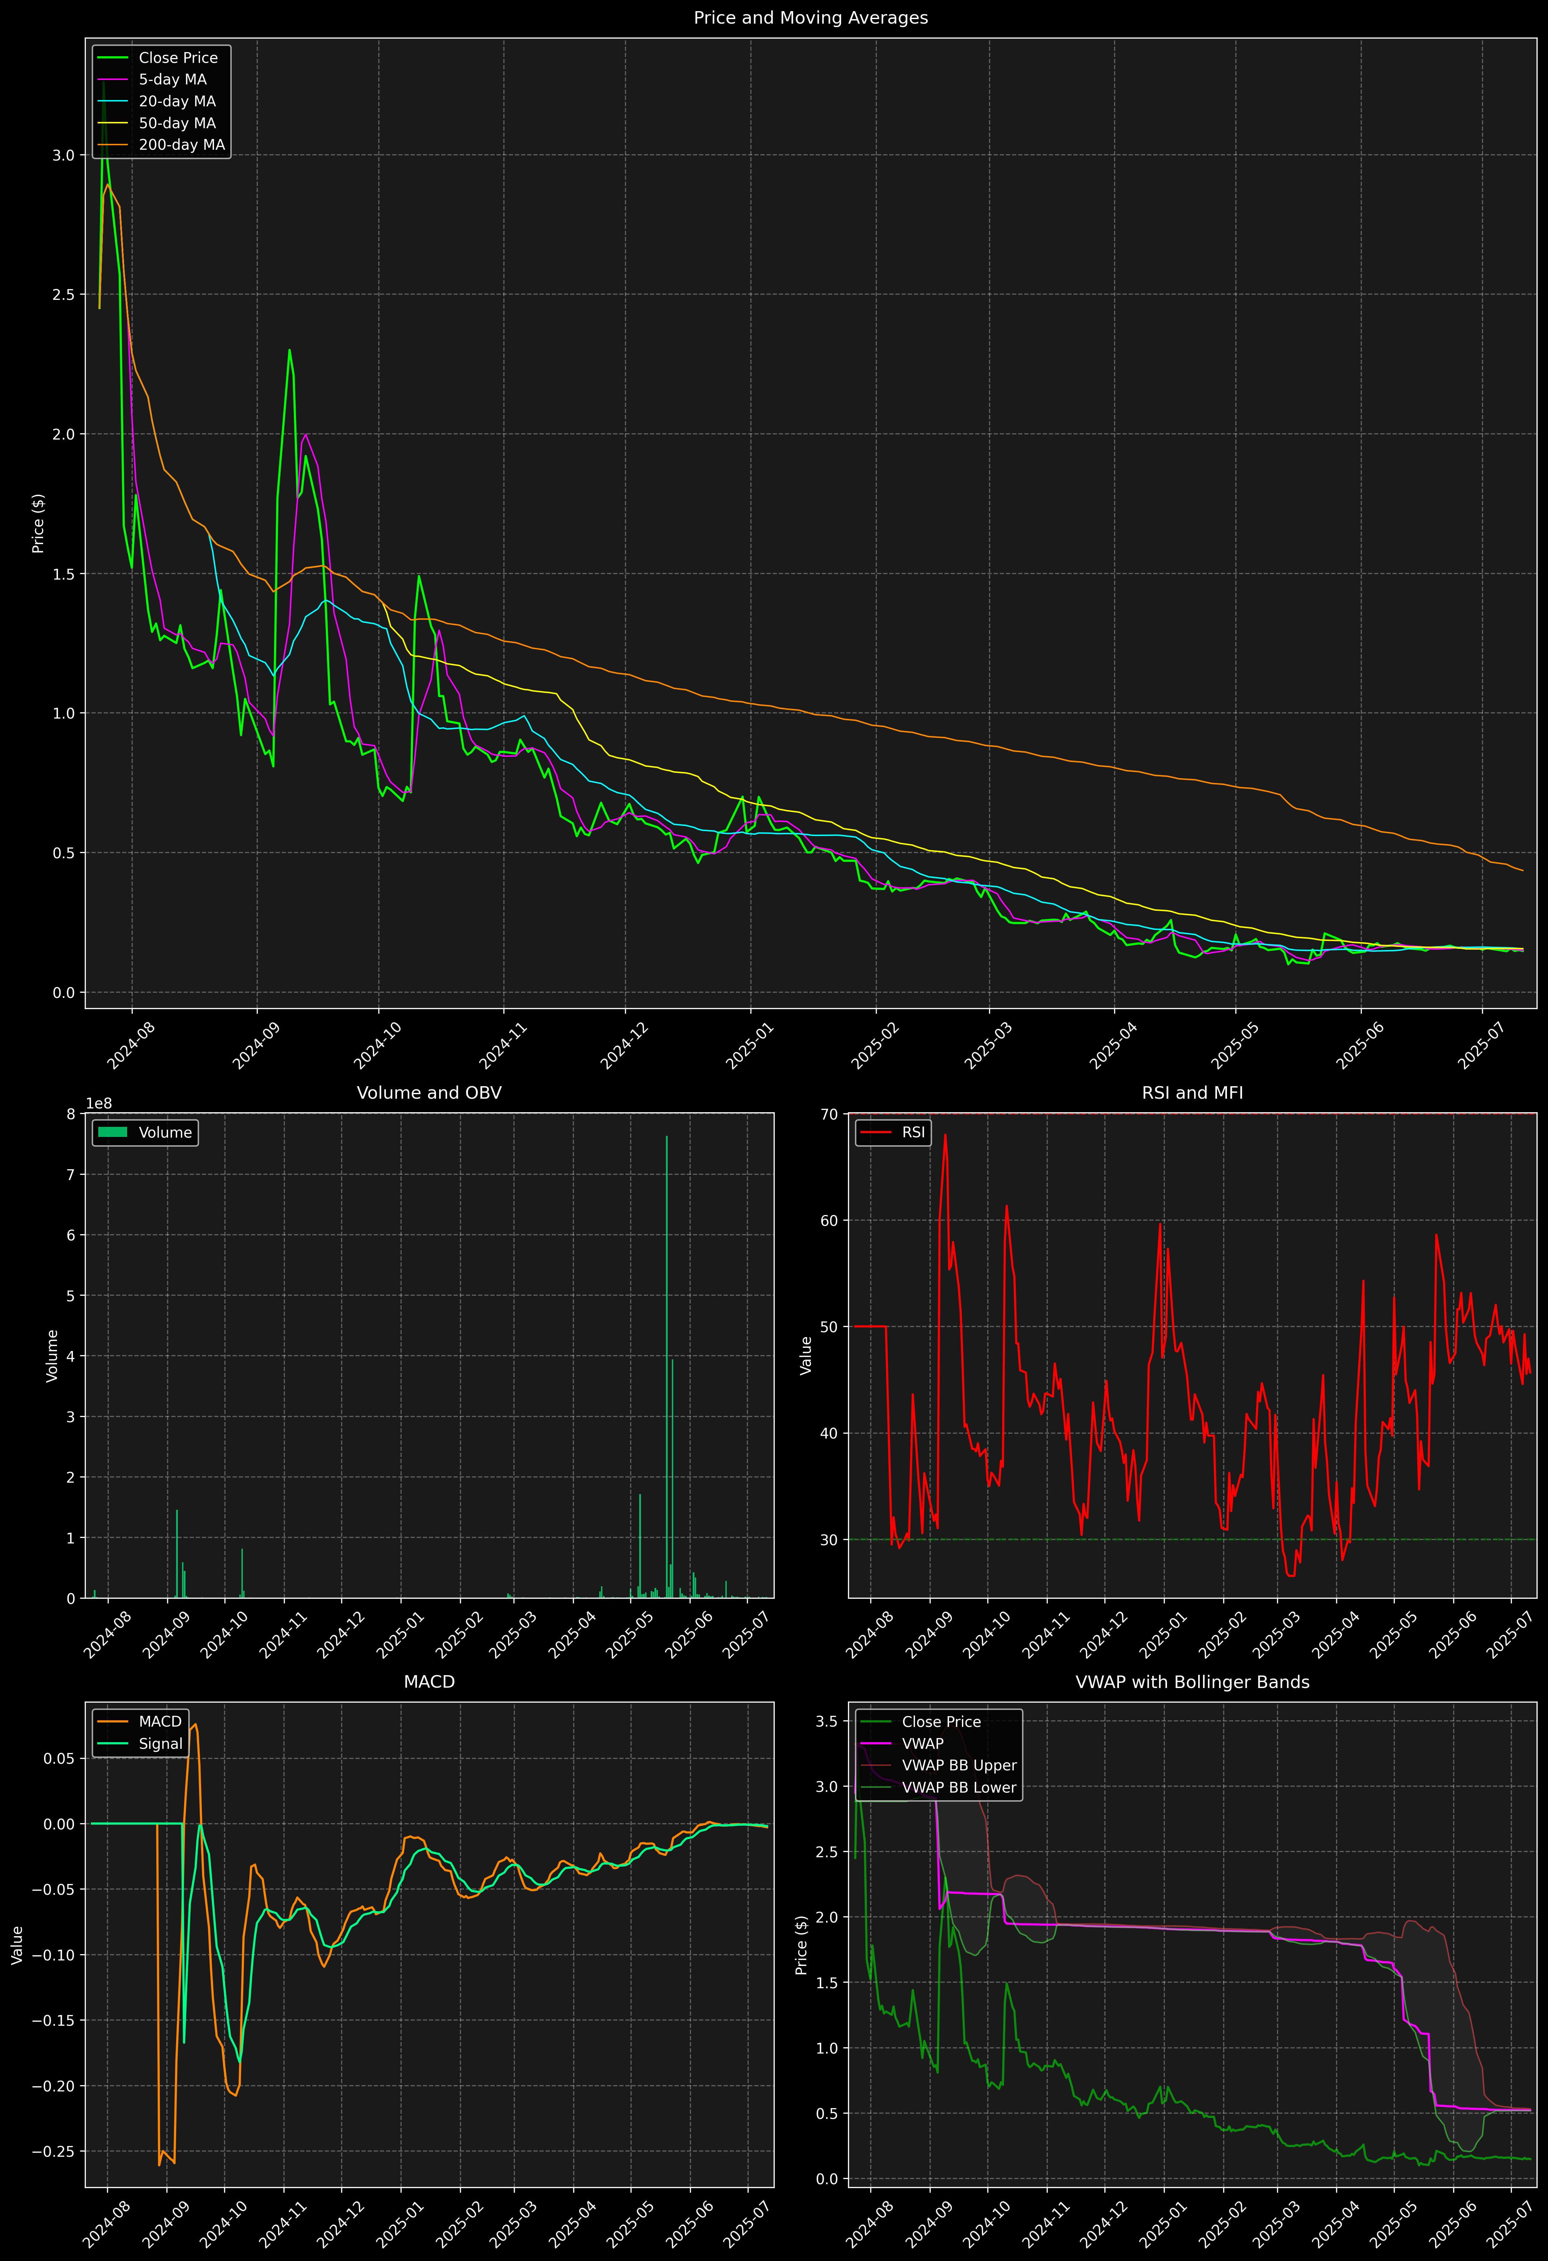Screen dimensions: 1548x2261
Task: Click the red RSI legend line sample
Action: point(876,1132)
